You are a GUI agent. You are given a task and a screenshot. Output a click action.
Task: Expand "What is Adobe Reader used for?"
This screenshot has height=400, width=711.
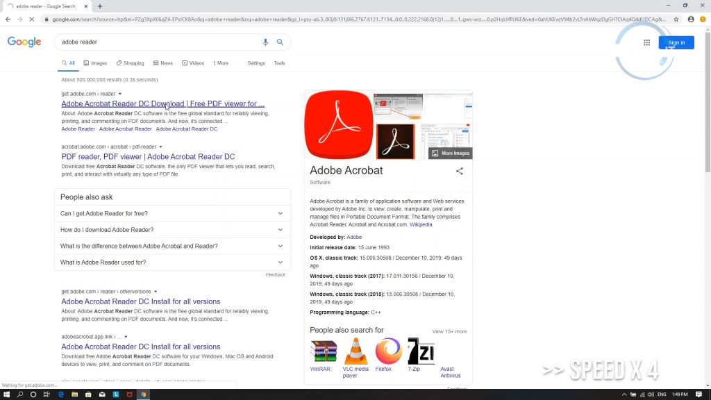coord(172,262)
